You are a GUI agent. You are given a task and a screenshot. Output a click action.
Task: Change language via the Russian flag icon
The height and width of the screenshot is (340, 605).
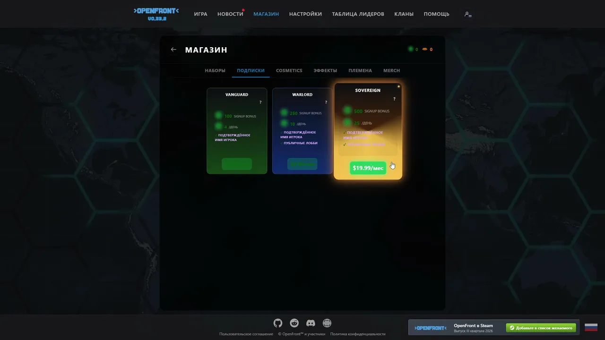(x=591, y=327)
